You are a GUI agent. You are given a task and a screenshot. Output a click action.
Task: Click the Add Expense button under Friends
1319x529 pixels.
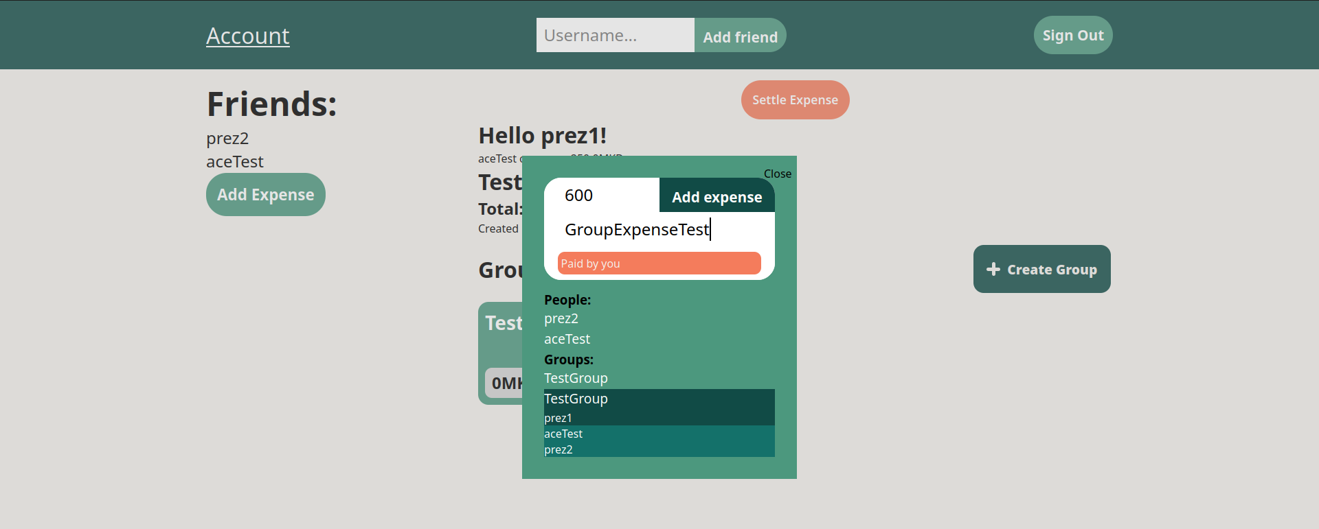point(265,195)
